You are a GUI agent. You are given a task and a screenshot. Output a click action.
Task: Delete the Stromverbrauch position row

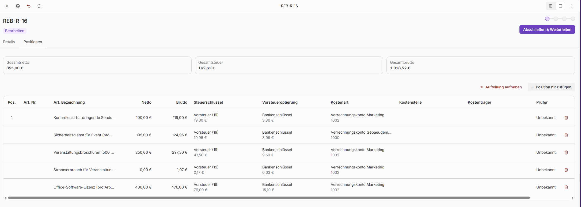click(566, 170)
